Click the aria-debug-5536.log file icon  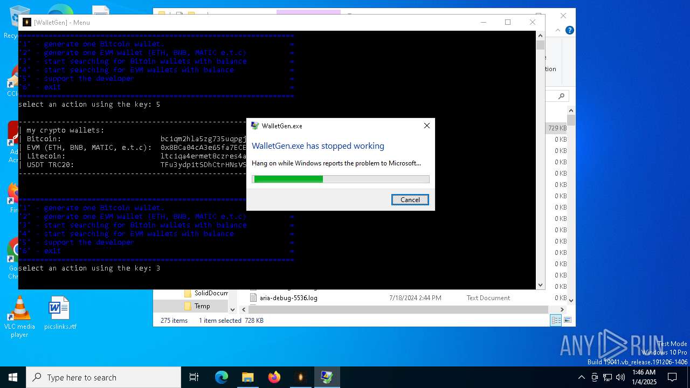[253, 297]
